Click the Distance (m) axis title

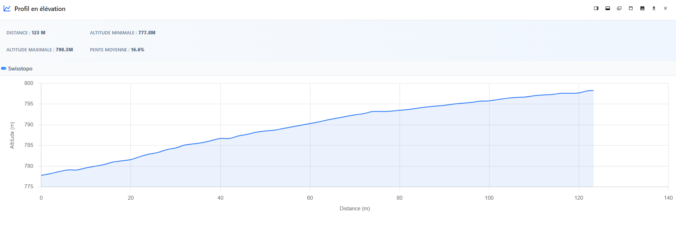[355, 209]
